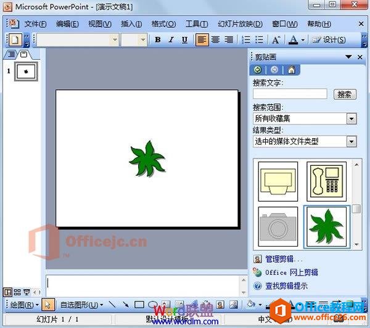The height and width of the screenshot is (328, 370).
Task: Toggle bulleted list formatting
Action: coord(260,39)
